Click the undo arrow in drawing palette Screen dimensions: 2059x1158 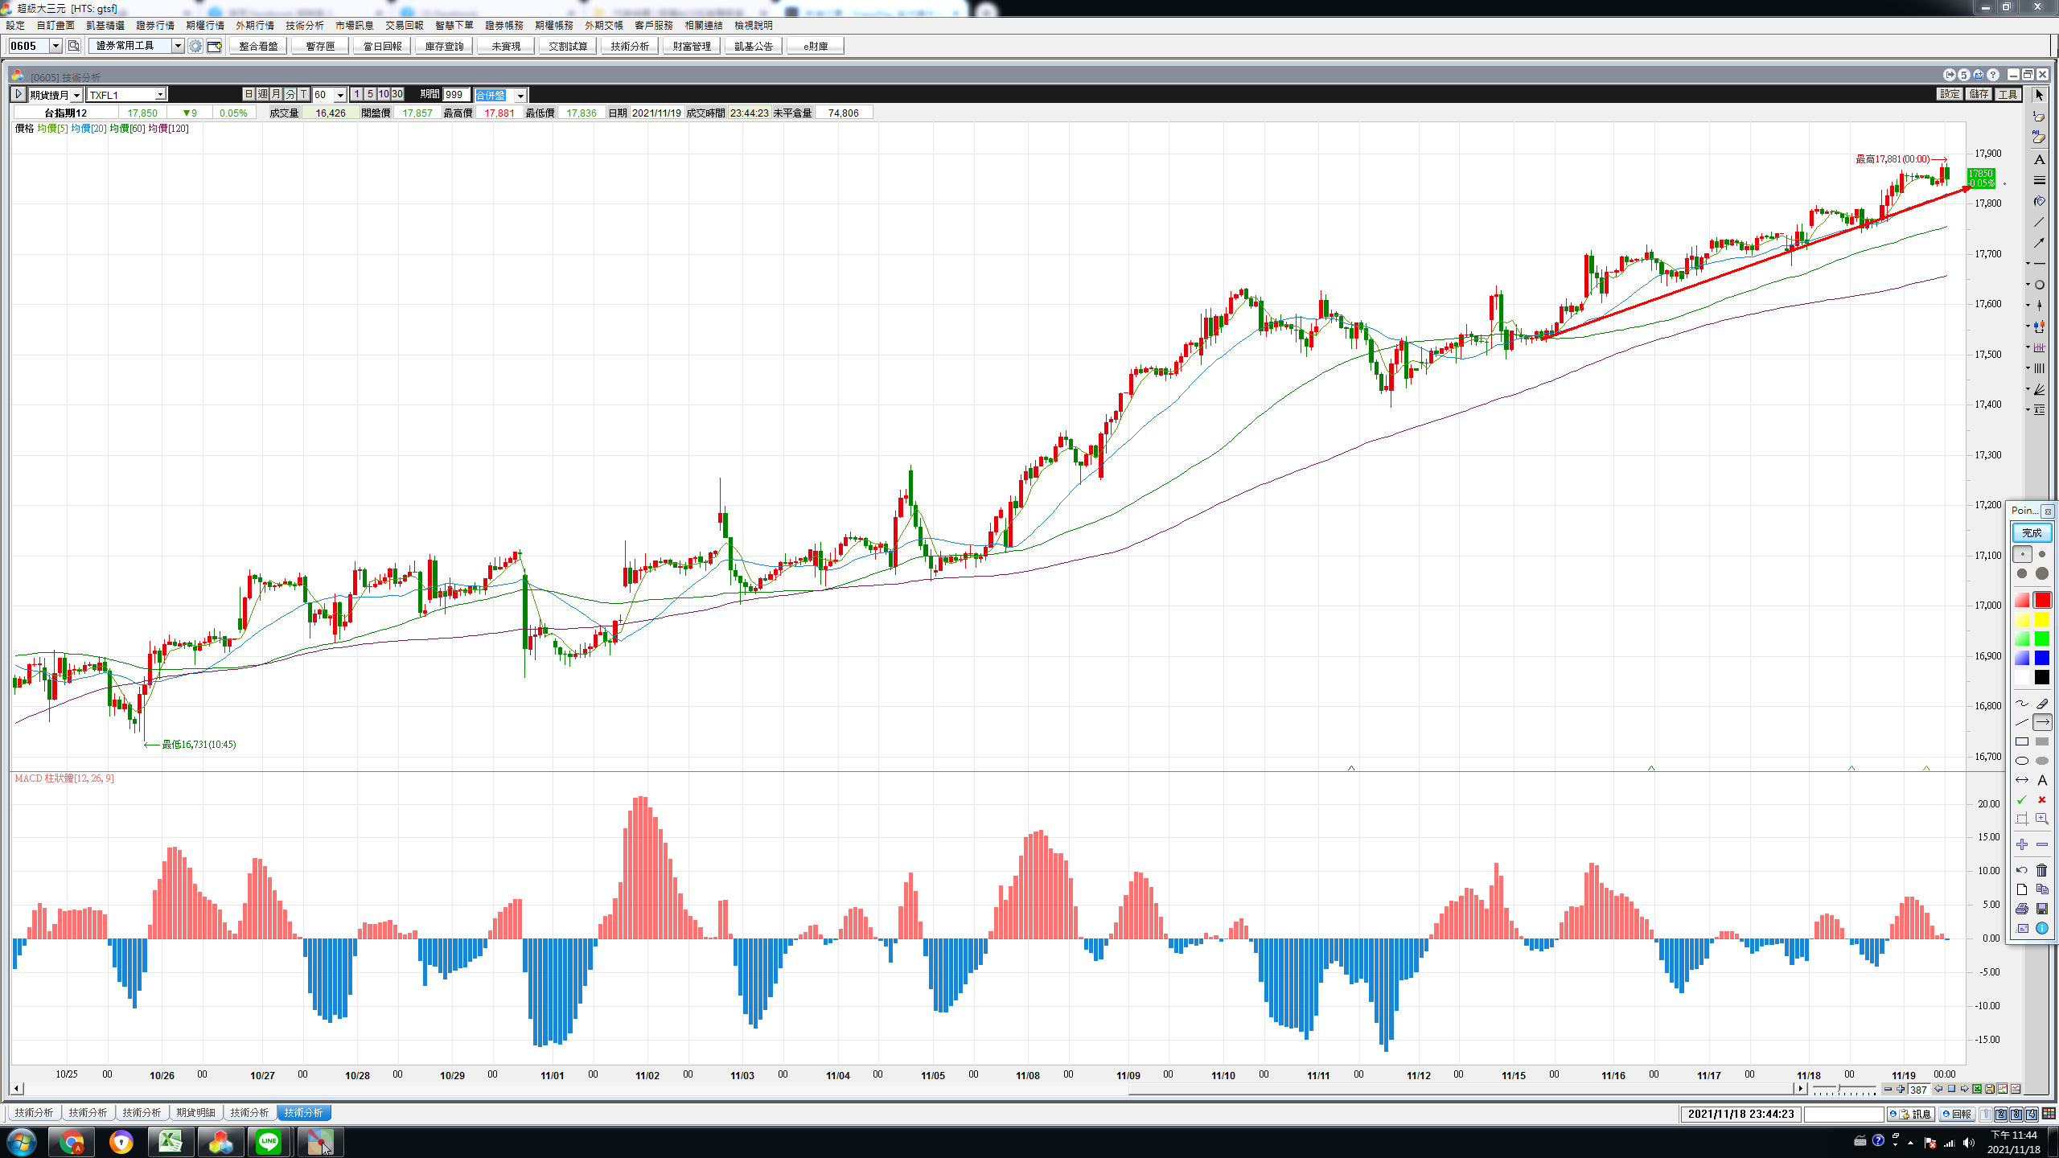pyautogui.click(x=2022, y=870)
